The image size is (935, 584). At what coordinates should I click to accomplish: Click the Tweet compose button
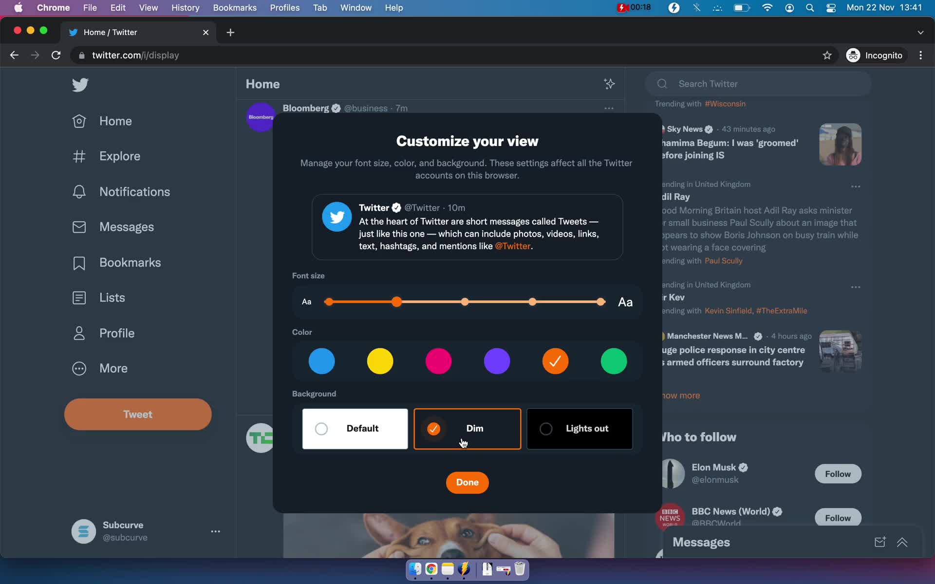pos(138,414)
